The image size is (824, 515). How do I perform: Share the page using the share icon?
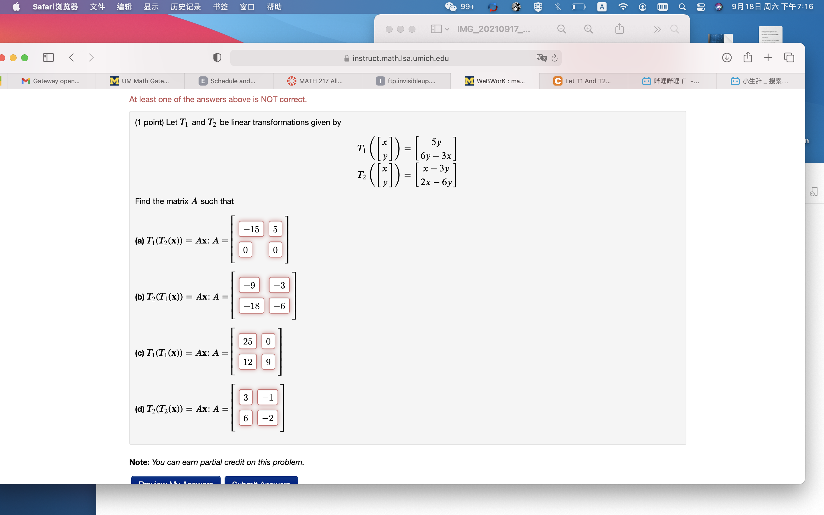click(x=748, y=57)
